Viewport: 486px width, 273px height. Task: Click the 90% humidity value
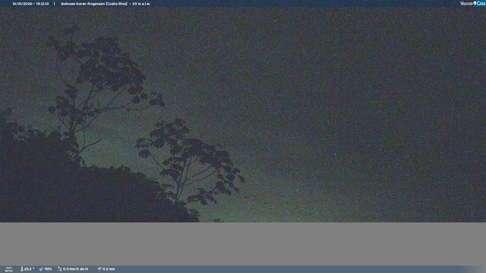pyautogui.click(x=48, y=269)
